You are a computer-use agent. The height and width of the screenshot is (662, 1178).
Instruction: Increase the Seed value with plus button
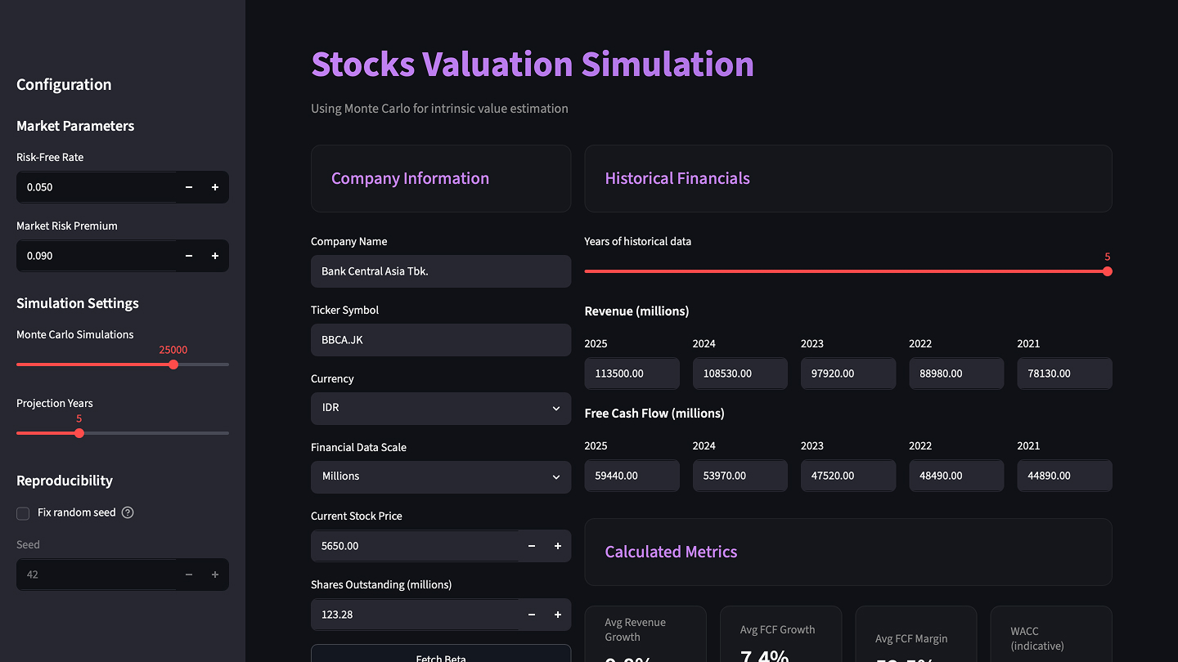click(215, 575)
